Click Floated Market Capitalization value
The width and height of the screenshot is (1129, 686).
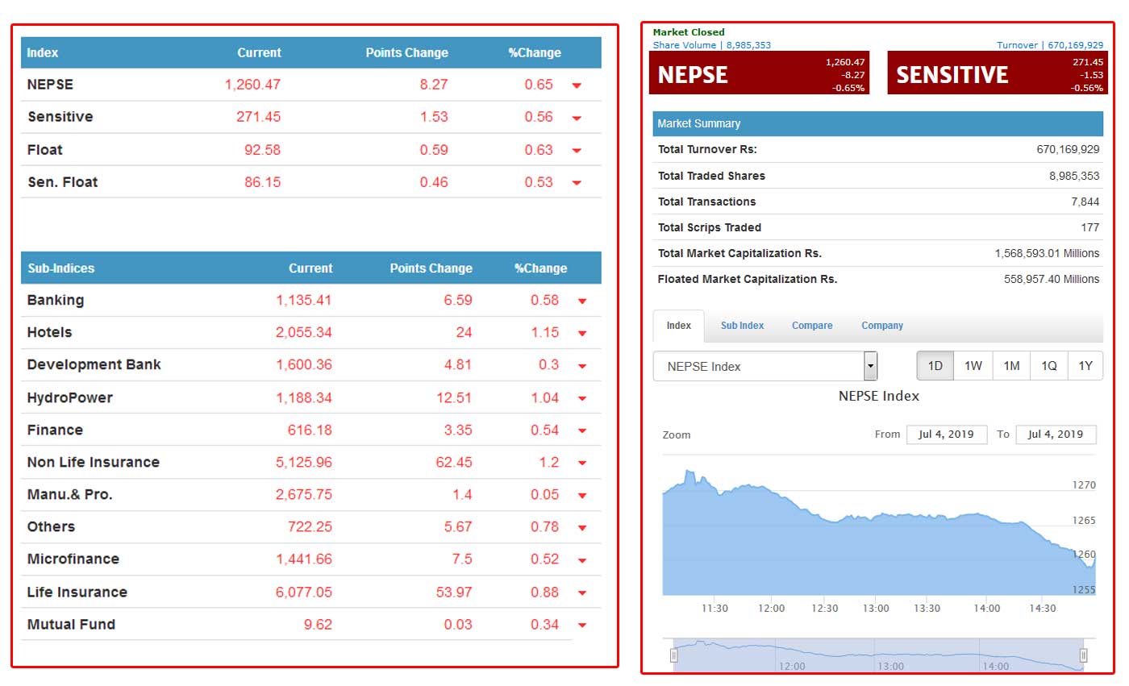pos(1052,279)
